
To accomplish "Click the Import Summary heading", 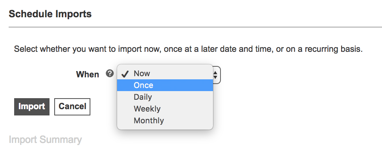I will coord(45,140).
